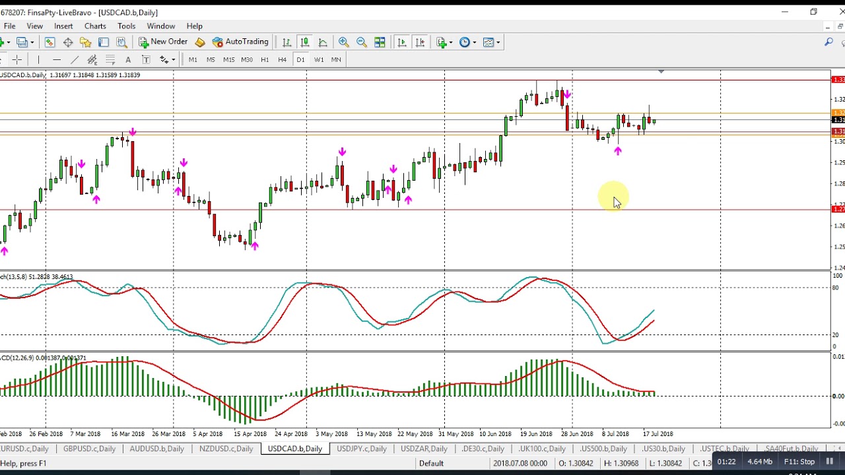Expand the profiles dropdown arrow

pyautogui.click(x=32, y=42)
